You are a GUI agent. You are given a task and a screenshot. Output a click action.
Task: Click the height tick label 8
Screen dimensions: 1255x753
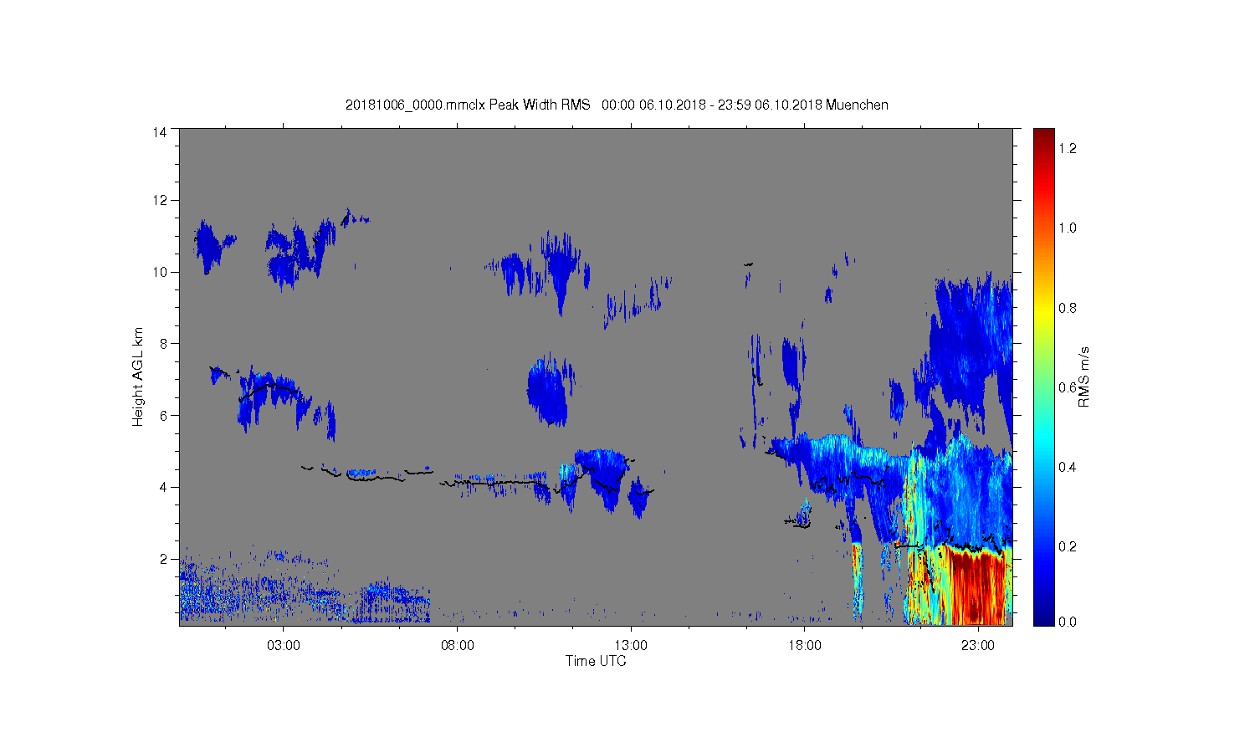pyautogui.click(x=164, y=343)
